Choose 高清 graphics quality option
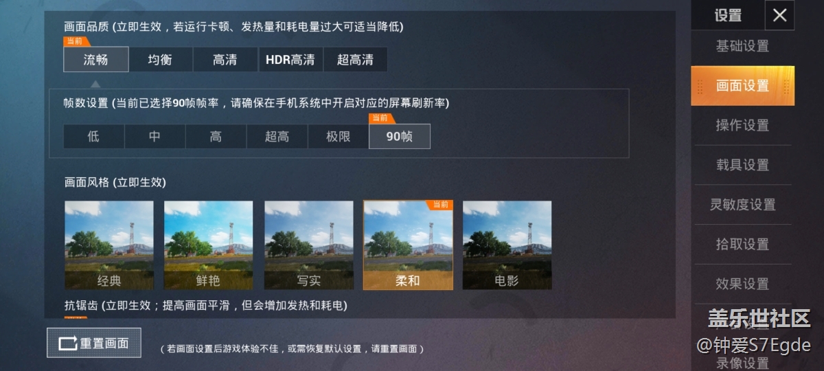This screenshot has width=824, height=371. [x=225, y=60]
